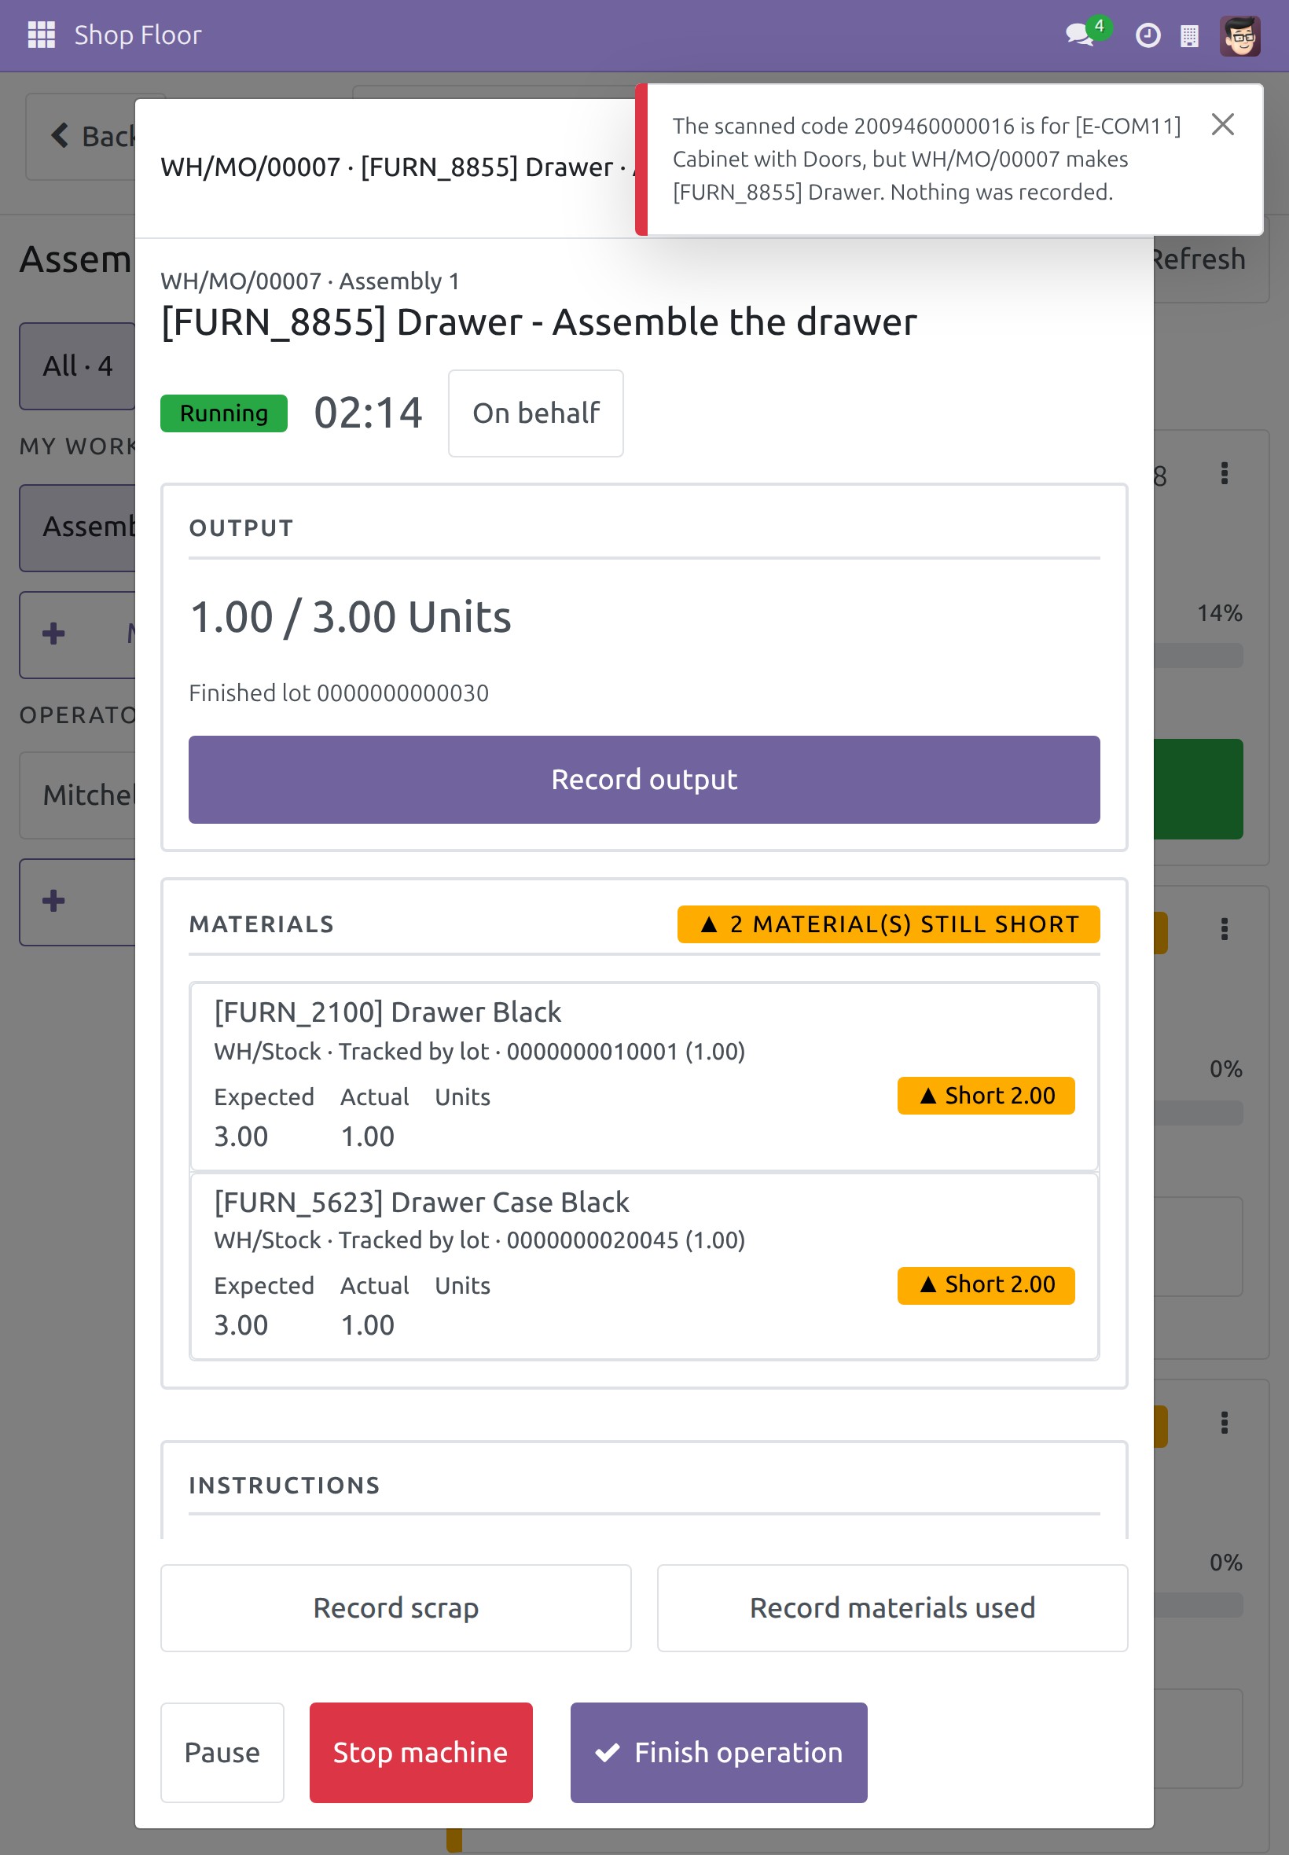Click the clock activities icon

click(x=1148, y=35)
